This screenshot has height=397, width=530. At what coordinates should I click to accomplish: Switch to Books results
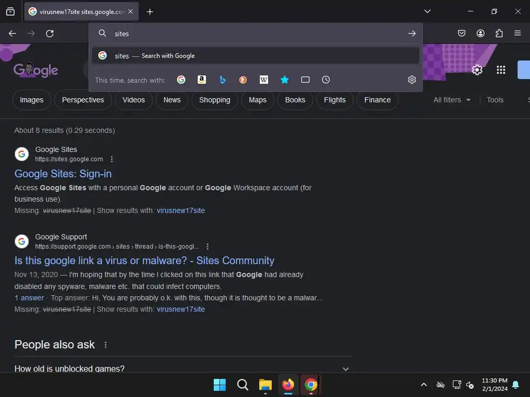point(295,100)
